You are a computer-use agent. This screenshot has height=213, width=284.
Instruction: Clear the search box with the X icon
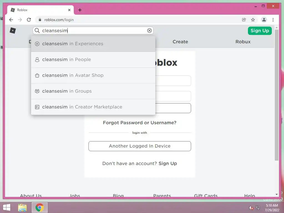click(149, 31)
